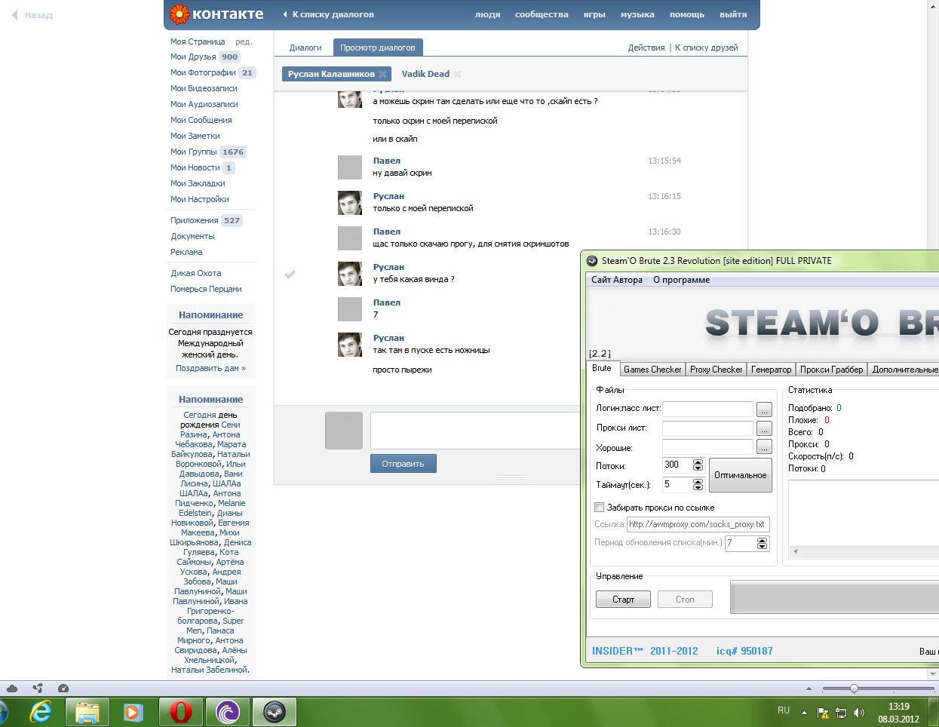Open сообщества in the top navigation
939x727 pixels.
542,14
